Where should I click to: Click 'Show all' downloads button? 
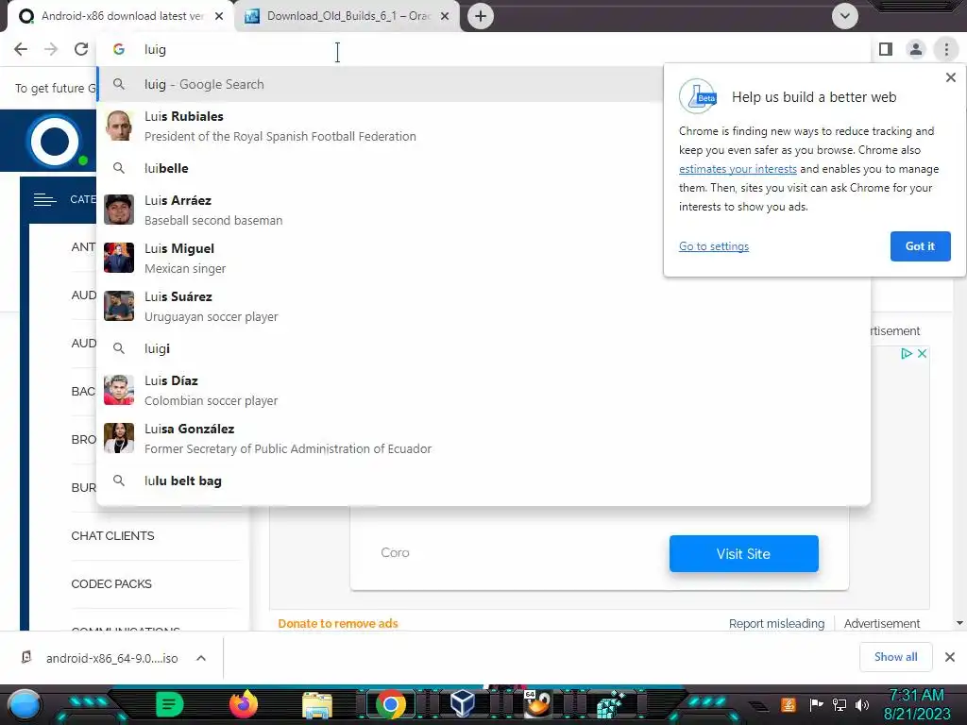point(895,657)
